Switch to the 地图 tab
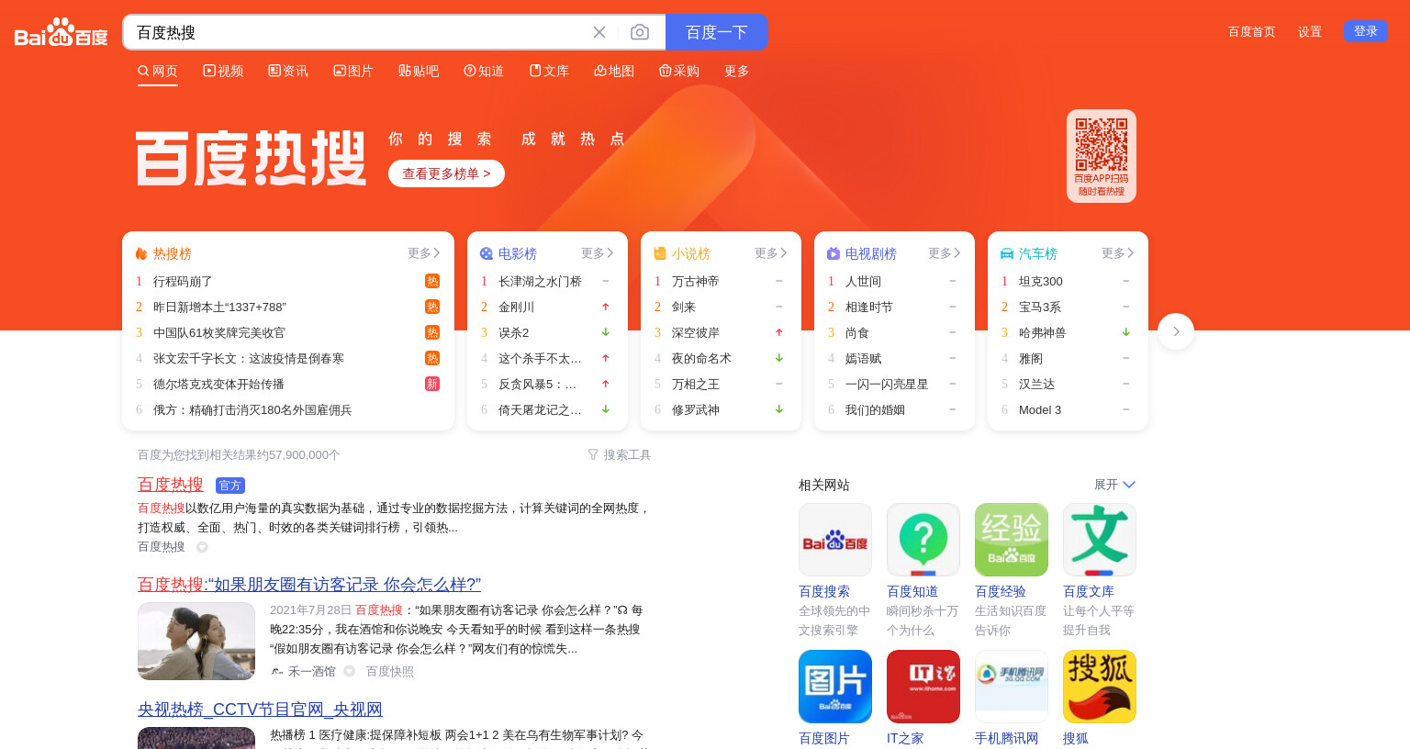 614,71
